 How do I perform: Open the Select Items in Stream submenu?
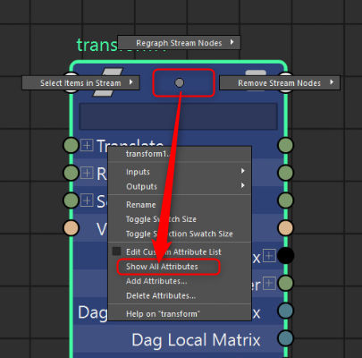(80, 82)
